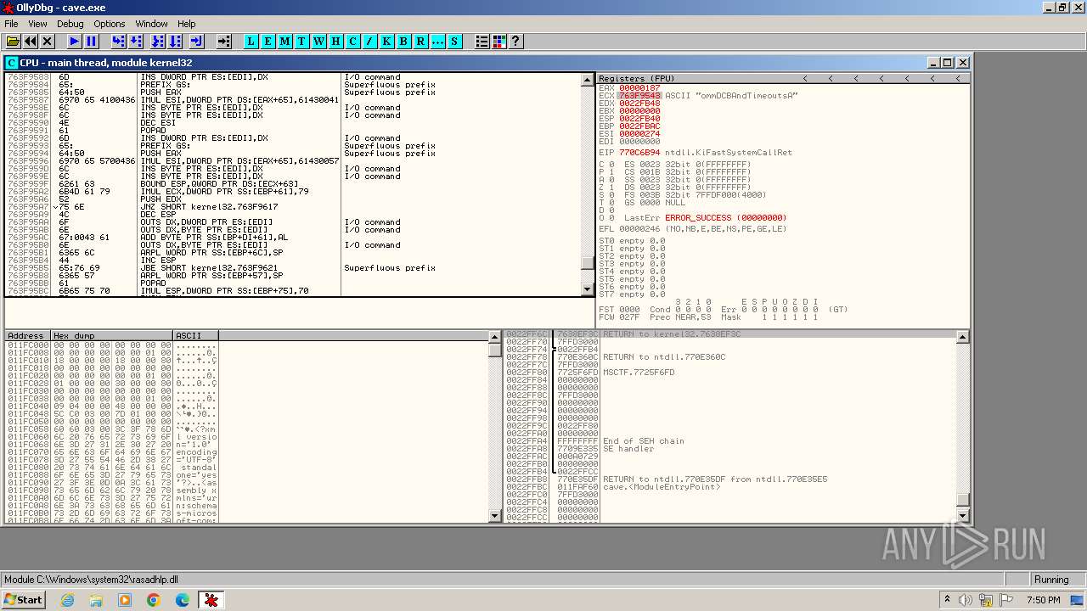The width and height of the screenshot is (1087, 611).
Task: Click the system tray volume icon
Action: click(x=966, y=600)
